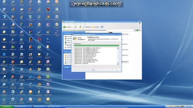Open Ma musique desktop folder

(x=4, y=48)
